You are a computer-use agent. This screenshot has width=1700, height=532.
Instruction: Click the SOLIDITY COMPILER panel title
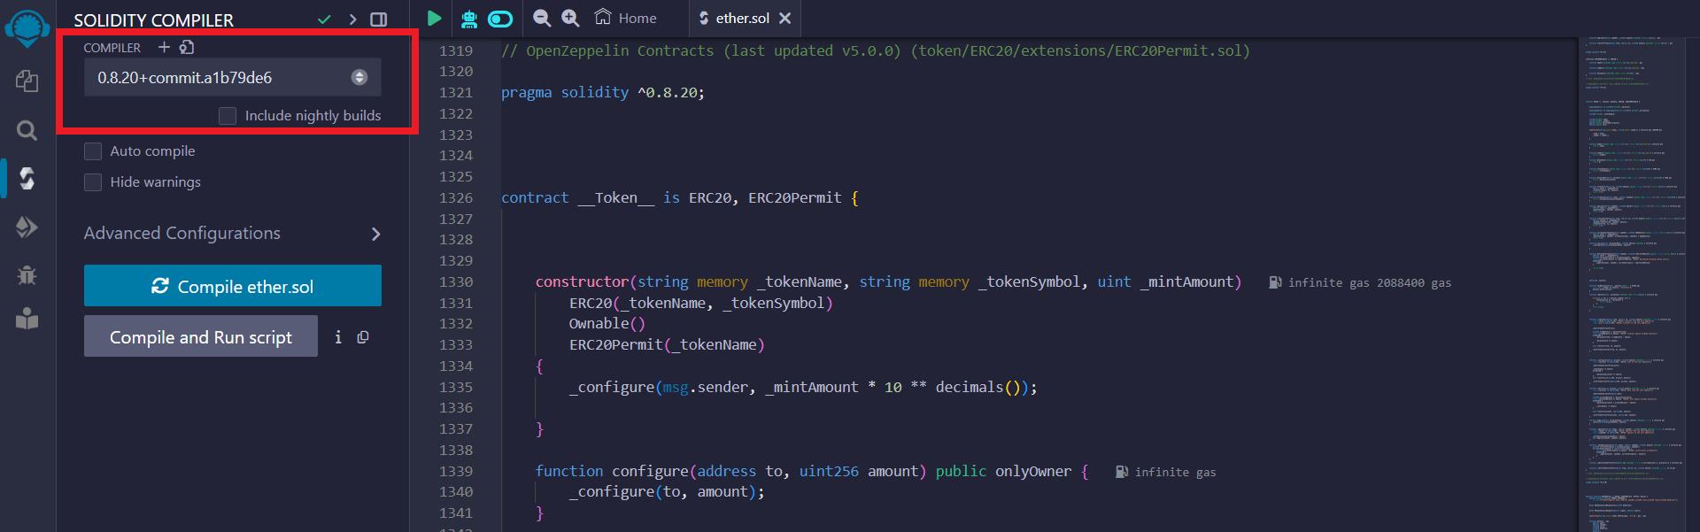(x=154, y=19)
